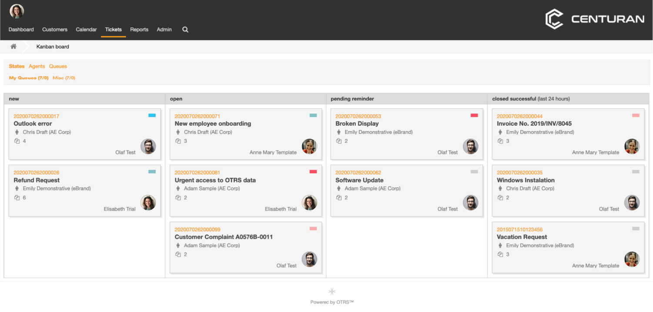Image resolution: width=653 pixels, height=312 pixels.
Task: Open ticket number 2020070262000017
Action: pyautogui.click(x=36, y=116)
